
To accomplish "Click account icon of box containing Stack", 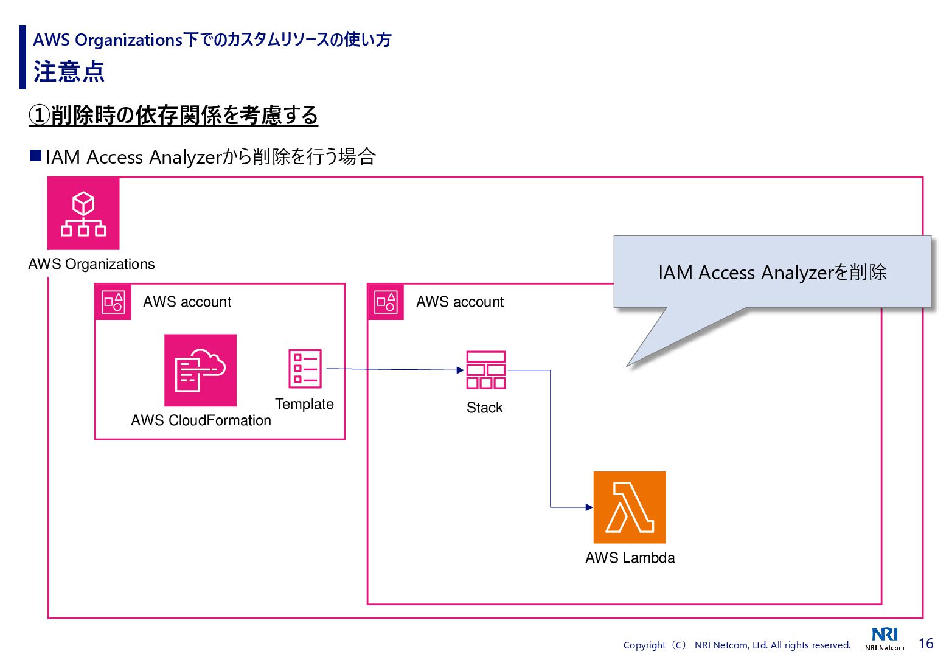I will pos(386,302).
